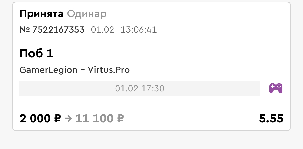Click the placement time 13:06:41
Image resolution: width=303 pixels, height=149 pixels.
click(x=139, y=30)
